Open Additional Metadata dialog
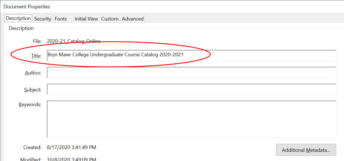The height and width of the screenshot is (161, 344). 306,150
